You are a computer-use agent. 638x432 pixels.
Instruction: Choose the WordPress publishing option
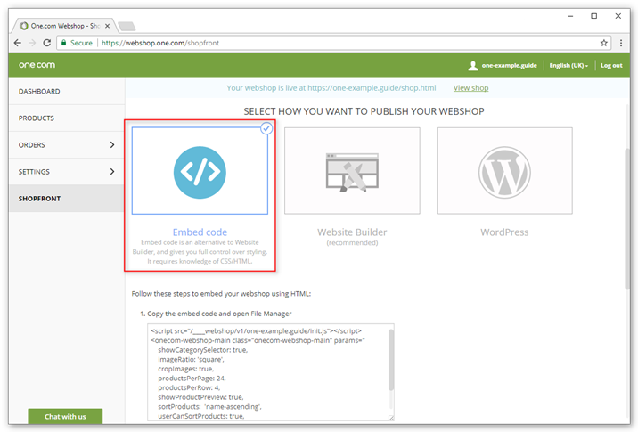point(504,171)
